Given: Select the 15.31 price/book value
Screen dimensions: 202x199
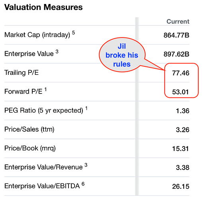Looking at the screenshot, I should 180,148.
